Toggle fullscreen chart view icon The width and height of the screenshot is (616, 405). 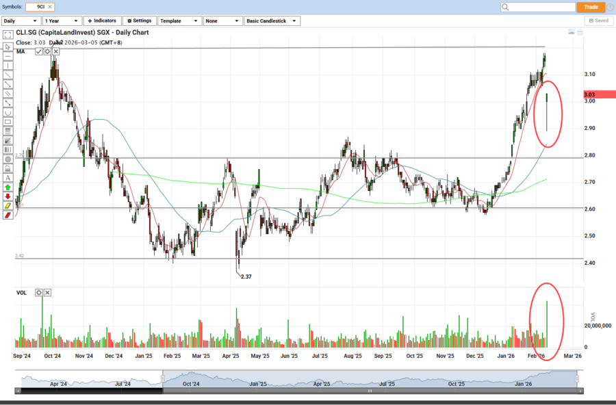(x=8, y=34)
